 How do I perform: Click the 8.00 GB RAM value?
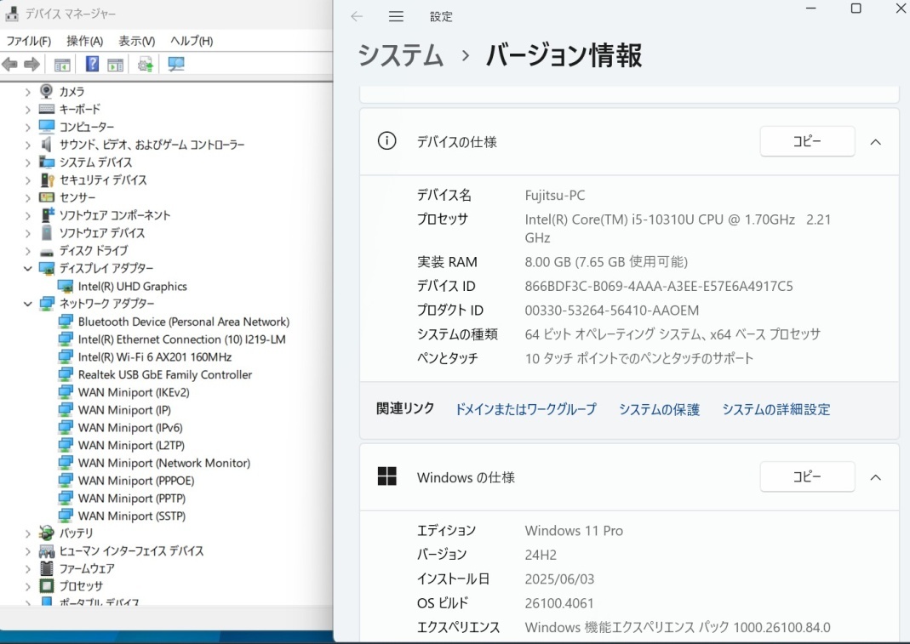606,262
